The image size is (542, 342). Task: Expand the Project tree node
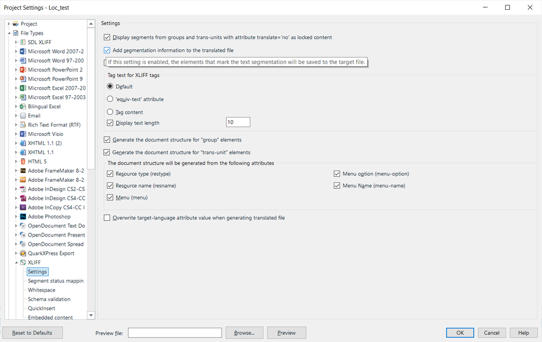point(9,24)
